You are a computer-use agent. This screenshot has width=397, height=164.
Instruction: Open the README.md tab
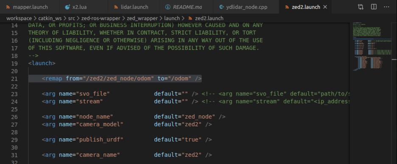(x=187, y=7)
